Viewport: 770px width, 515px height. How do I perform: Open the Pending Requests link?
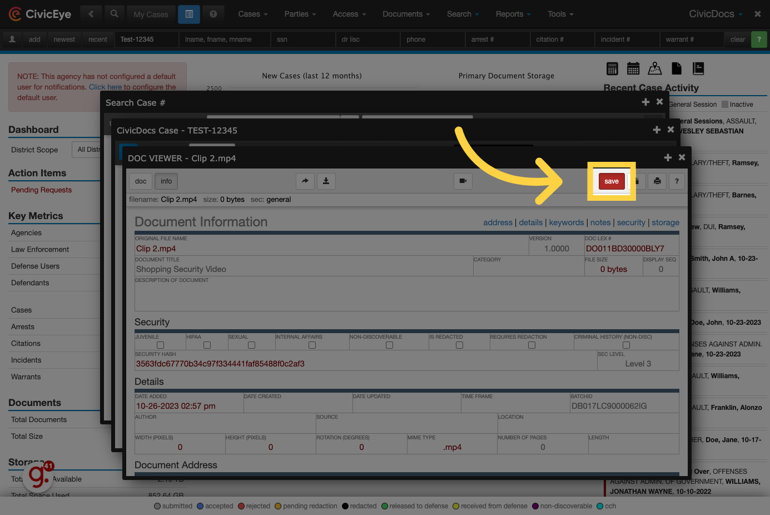coord(42,190)
